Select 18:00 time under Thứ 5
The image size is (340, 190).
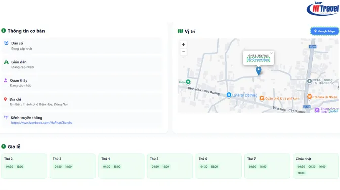pos(165,167)
